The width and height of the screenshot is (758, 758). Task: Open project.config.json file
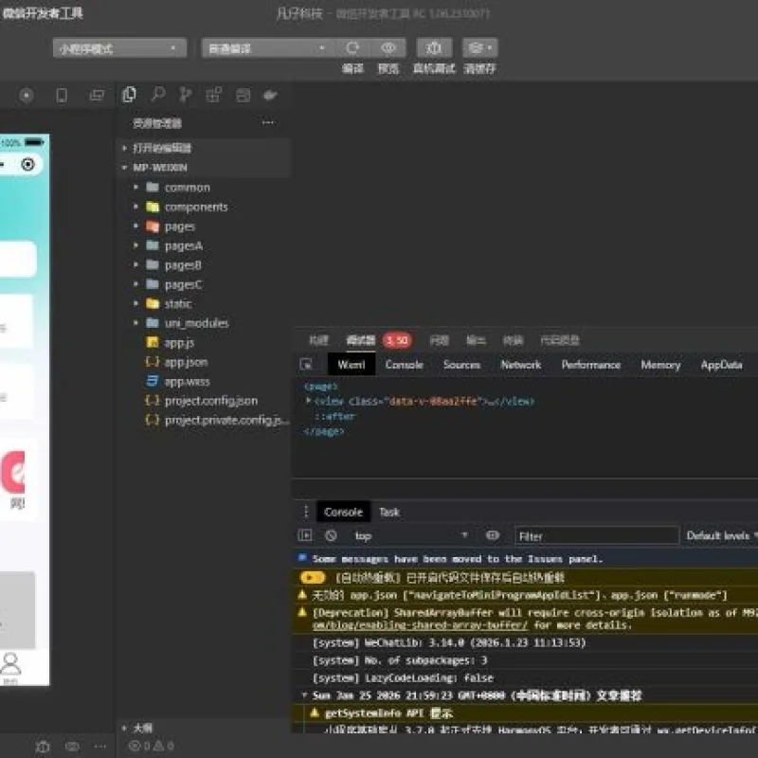[x=210, y=400]
